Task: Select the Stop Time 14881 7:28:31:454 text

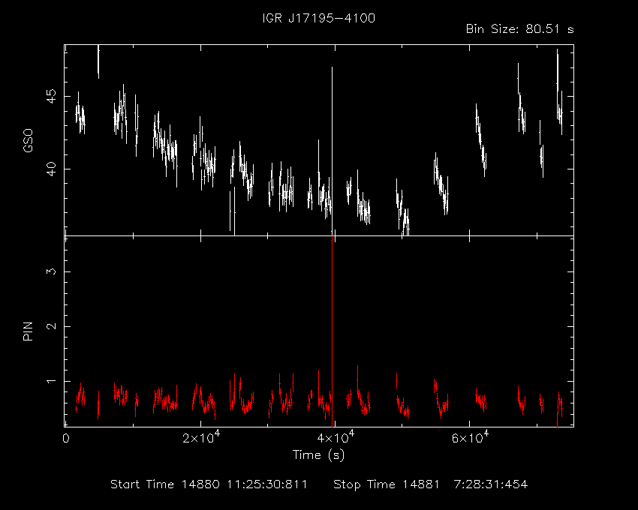Action: [x=431, y=484]
